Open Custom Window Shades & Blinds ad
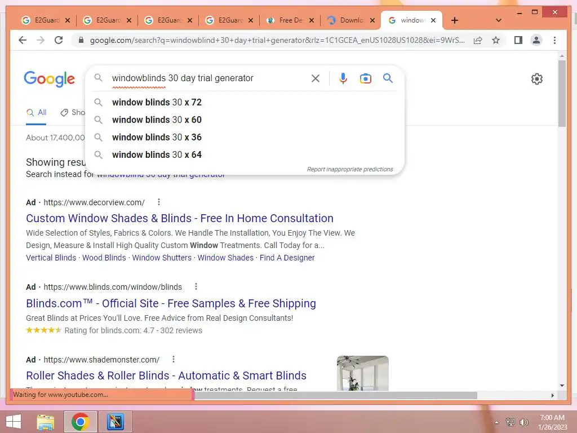Screen dimensions: 577x433 (x=180, y=218)
